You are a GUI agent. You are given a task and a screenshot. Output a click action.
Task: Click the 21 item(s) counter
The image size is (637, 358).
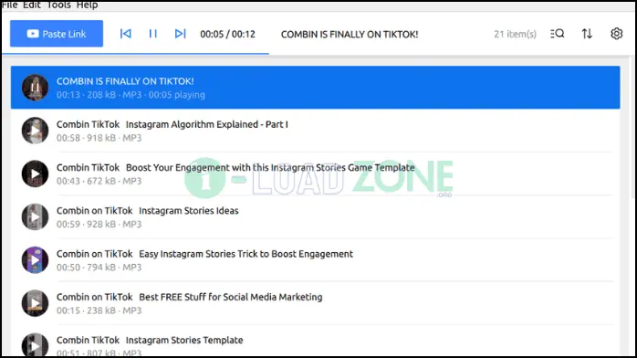coord(515,34)
